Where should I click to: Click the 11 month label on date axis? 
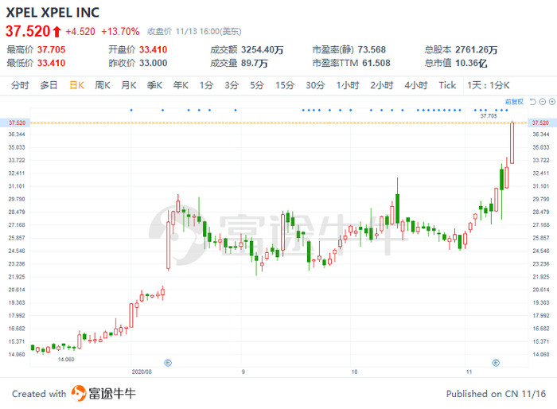(469, 372)
